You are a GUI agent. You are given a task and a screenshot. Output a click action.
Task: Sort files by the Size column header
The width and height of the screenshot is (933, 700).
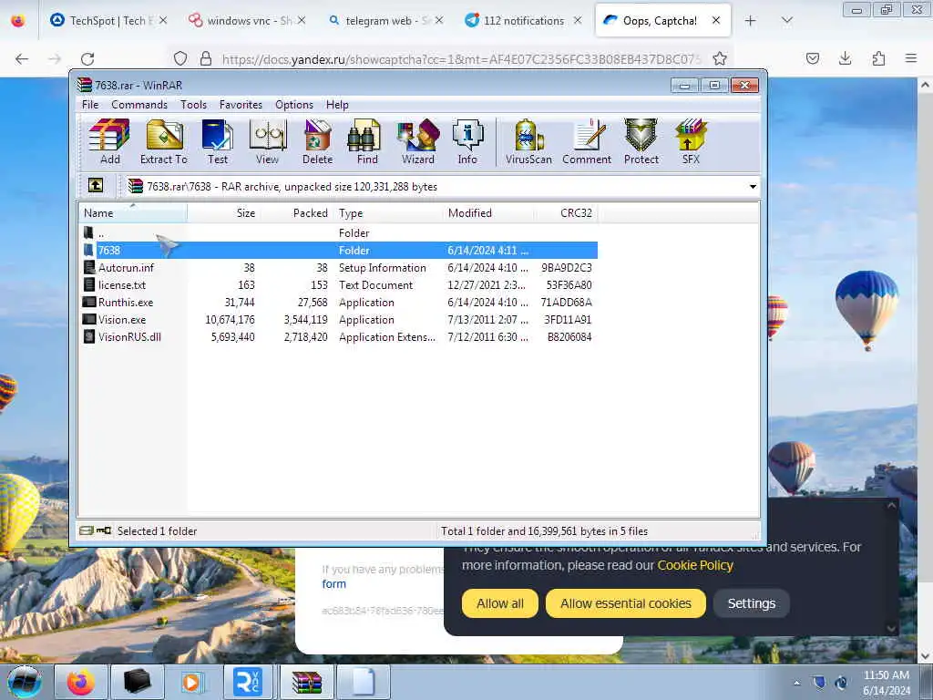(224, 213)
